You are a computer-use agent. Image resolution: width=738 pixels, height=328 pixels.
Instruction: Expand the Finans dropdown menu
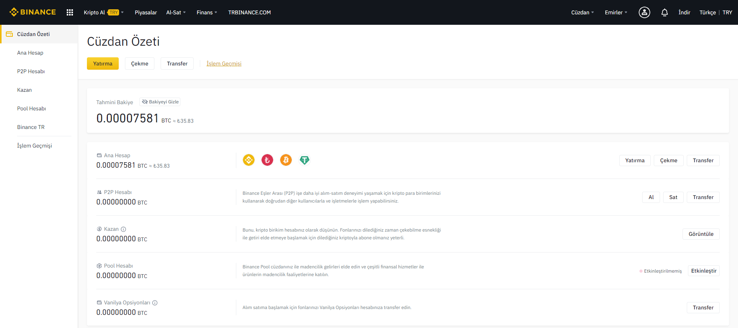click(207, 12)
